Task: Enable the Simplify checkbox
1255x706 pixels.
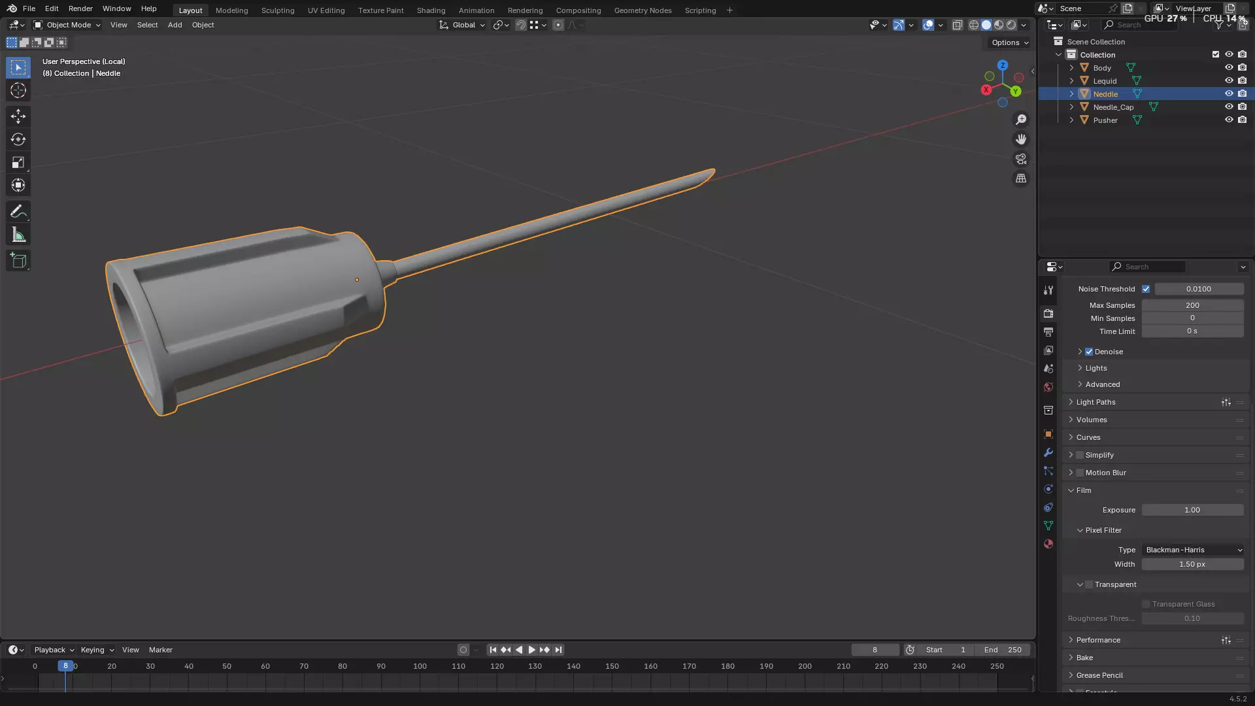Action: pos(1080,455)
